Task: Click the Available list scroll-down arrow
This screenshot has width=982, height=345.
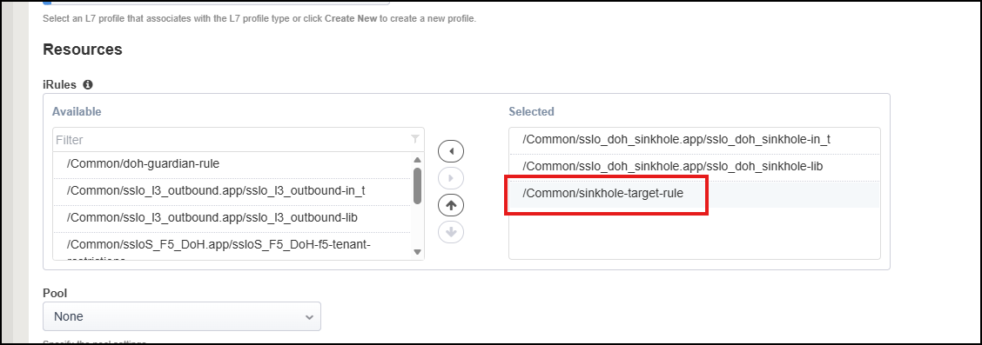Action: pos(417,252)
